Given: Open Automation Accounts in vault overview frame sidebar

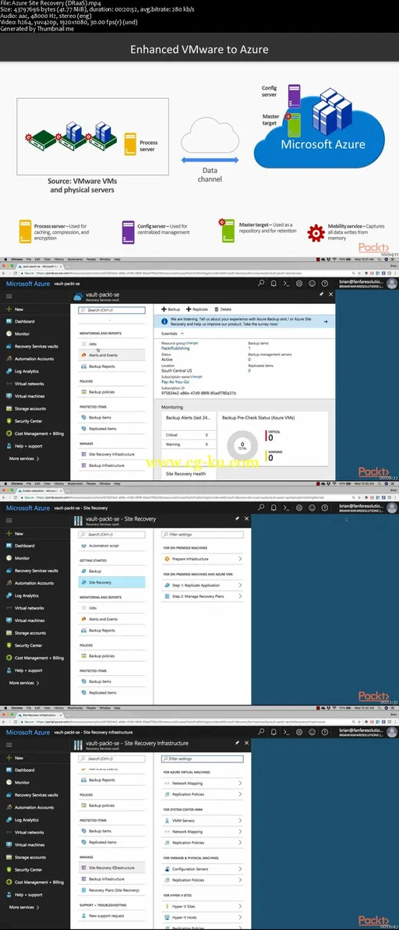Looking at the screenshot, I should 34,359.
